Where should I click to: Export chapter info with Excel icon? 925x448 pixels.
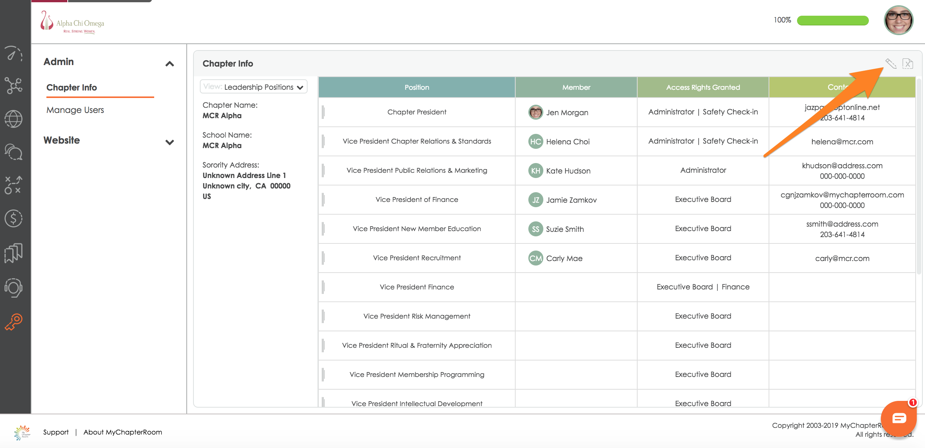pyautogui.click(x=908, y=64)
